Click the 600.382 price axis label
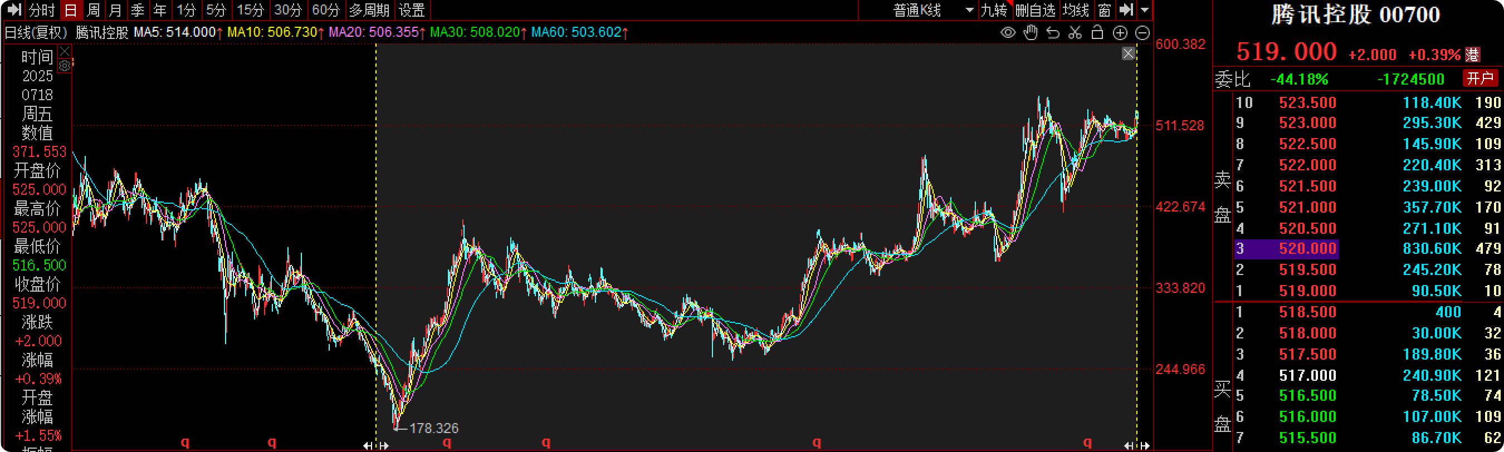This screenshot has width=1504, height=452. [x=1180, y=45]
